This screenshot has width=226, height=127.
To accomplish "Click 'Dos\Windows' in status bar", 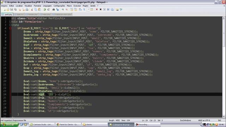I will pos(185,120).
